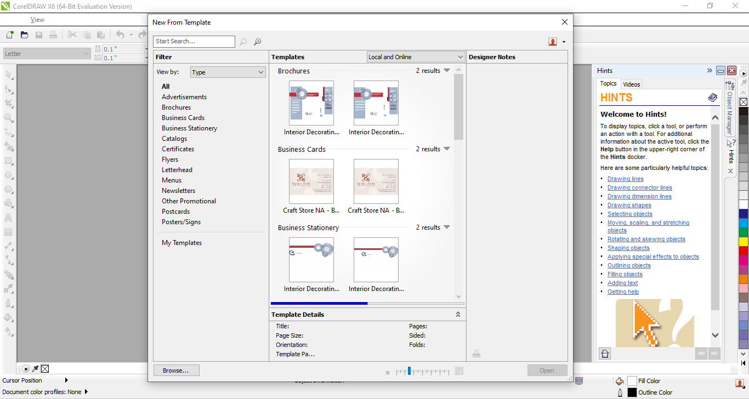Open the Drawing shapes hint link
The height and width of the screenshot is (399, 749).
pos(629,205)
